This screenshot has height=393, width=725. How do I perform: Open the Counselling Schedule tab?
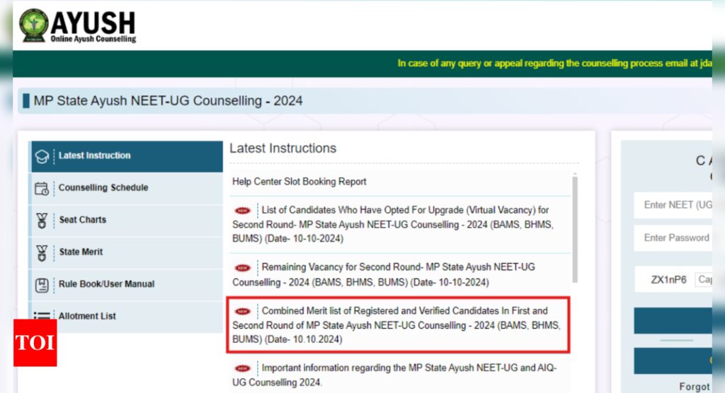126,189
